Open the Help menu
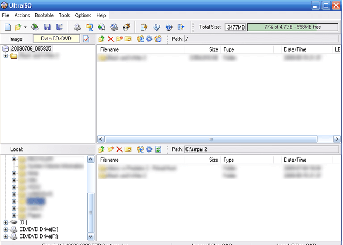This screenshot has height=245, width=343. tap(101, 15)
